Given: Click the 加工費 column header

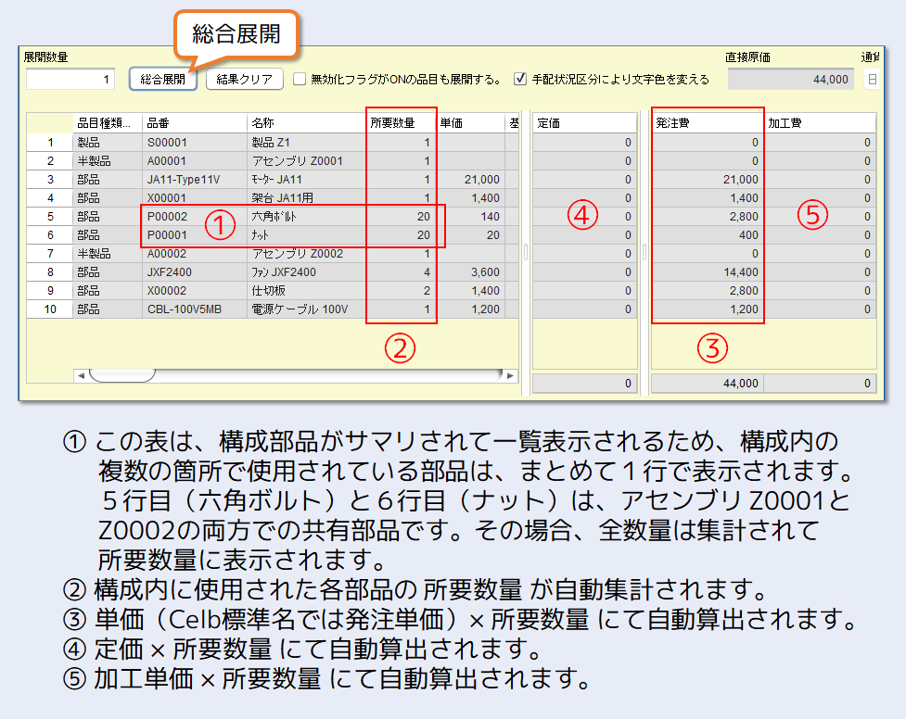Looking at the screenshot, I should [x=819, y=123].
